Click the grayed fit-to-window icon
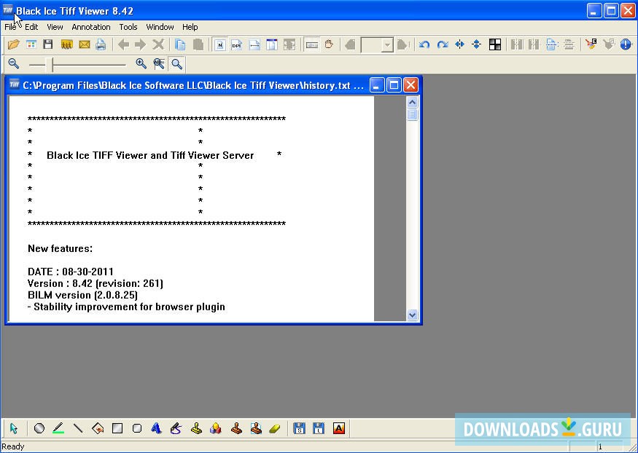Image resolution: width=638 pixels, height=453 pixels. coord(289,44)
